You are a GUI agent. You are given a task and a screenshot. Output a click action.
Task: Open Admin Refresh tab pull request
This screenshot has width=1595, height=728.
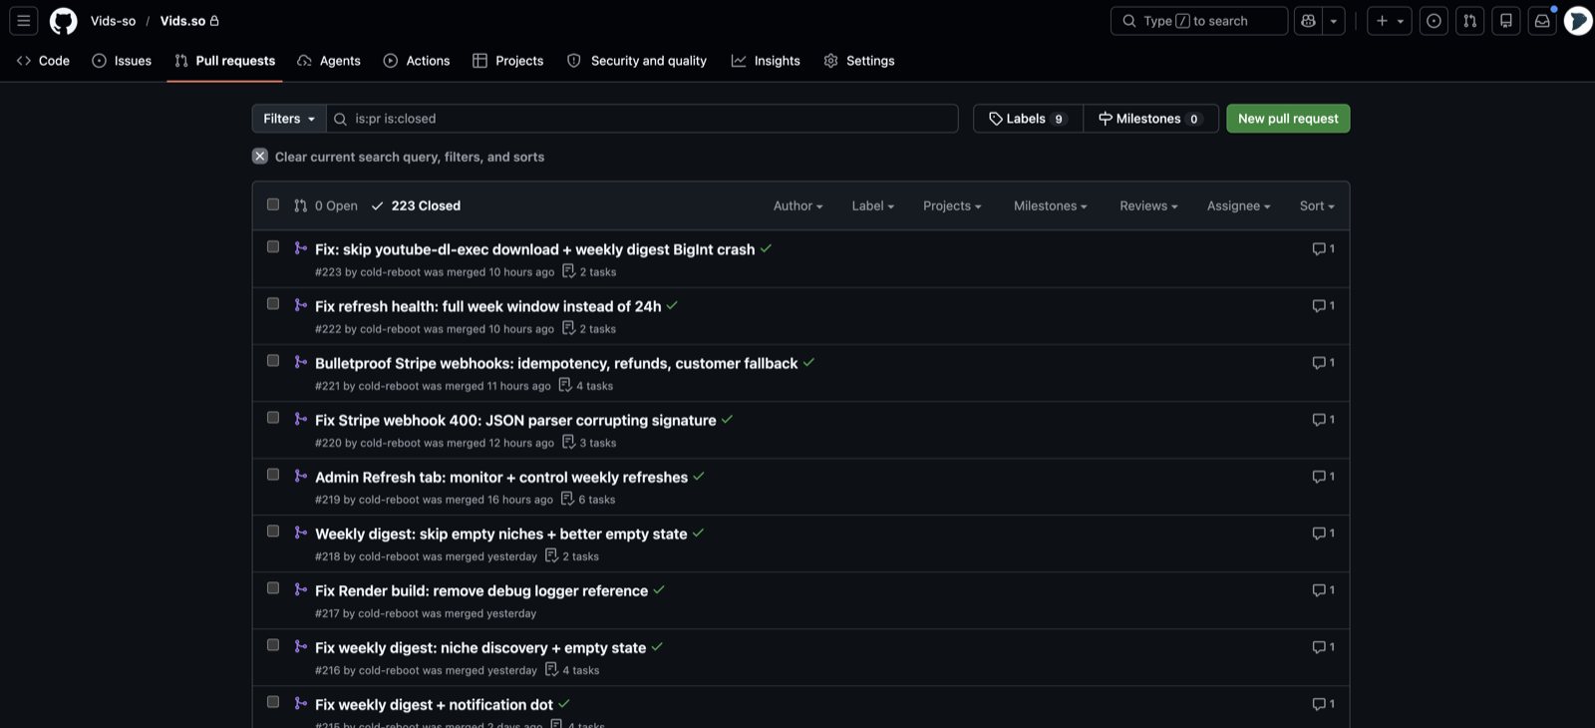(501, 477)
